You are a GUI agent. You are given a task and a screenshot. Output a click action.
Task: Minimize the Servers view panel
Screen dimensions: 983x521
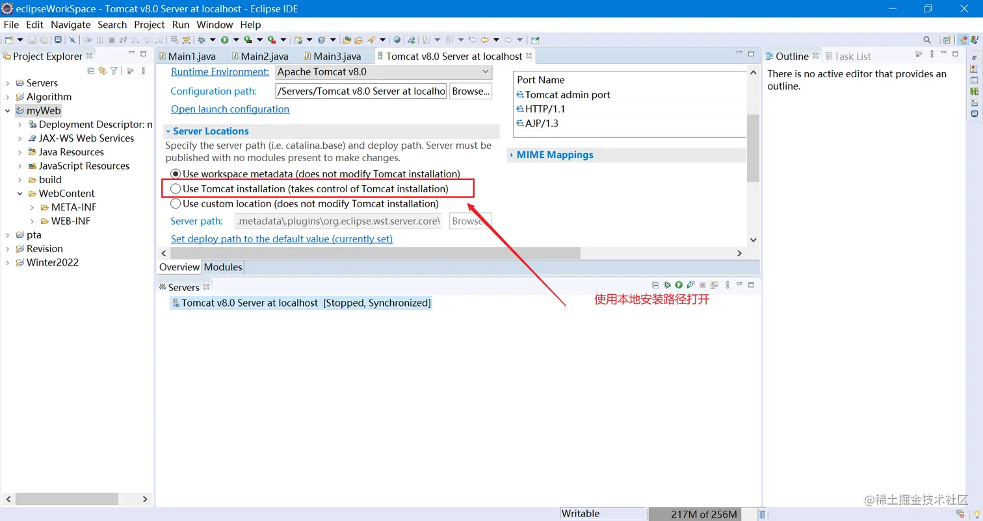click(x=739, y=285)
